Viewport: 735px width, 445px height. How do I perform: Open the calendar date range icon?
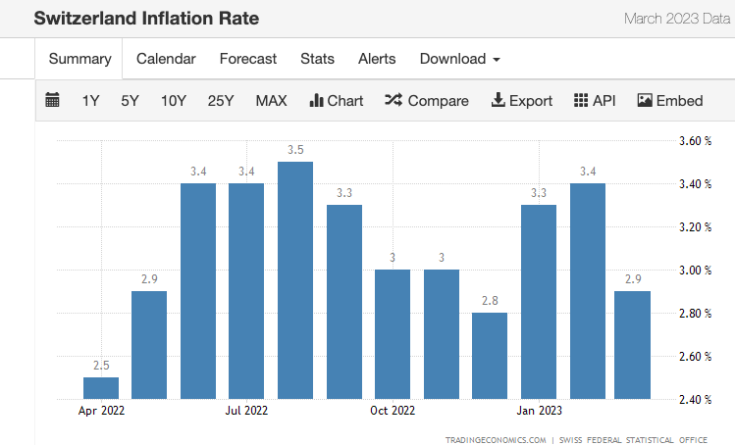point(52,100)
